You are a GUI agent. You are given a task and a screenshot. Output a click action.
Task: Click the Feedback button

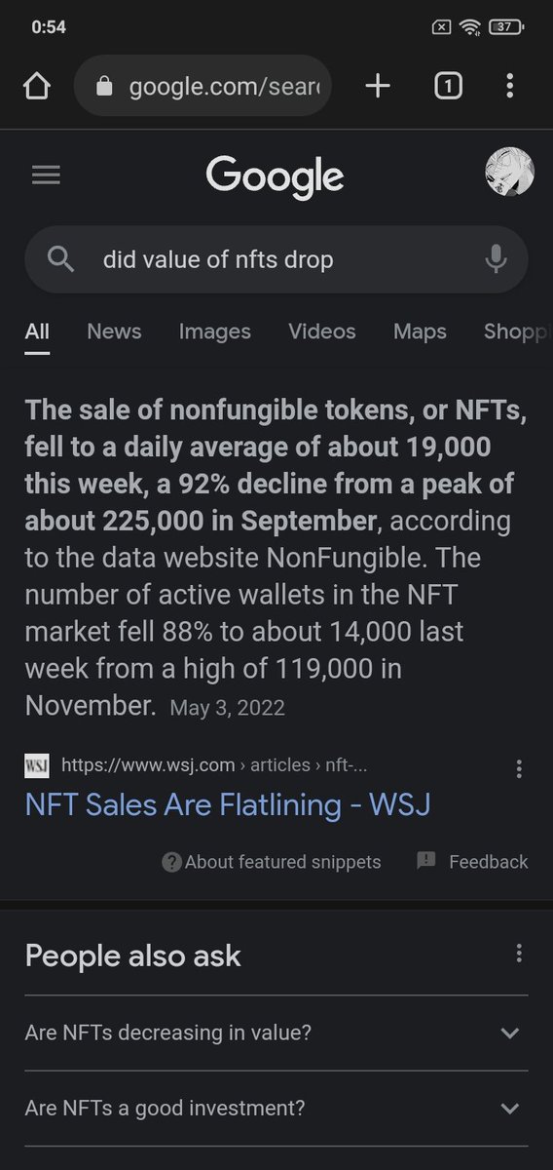(x=472, y=862)
